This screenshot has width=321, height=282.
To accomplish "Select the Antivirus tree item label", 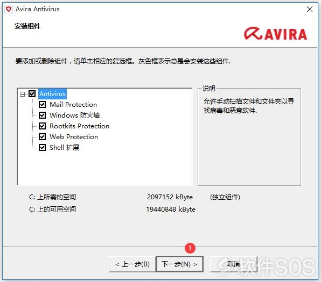I will [x=52, y=94].
